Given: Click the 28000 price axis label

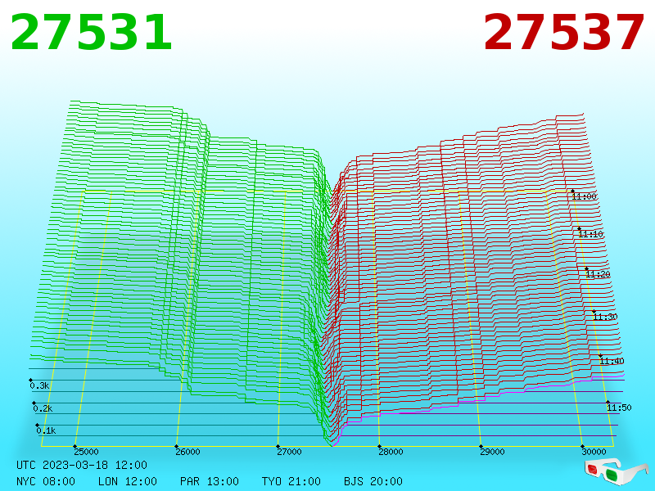Looking at the screenshot, I should tap(391, 452).
